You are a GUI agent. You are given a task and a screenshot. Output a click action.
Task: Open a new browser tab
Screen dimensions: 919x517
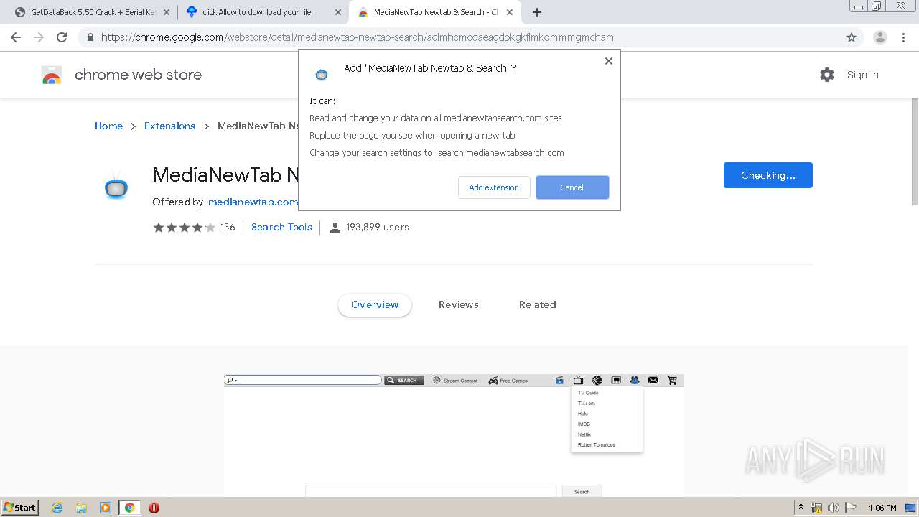click(x=537, y=12)
